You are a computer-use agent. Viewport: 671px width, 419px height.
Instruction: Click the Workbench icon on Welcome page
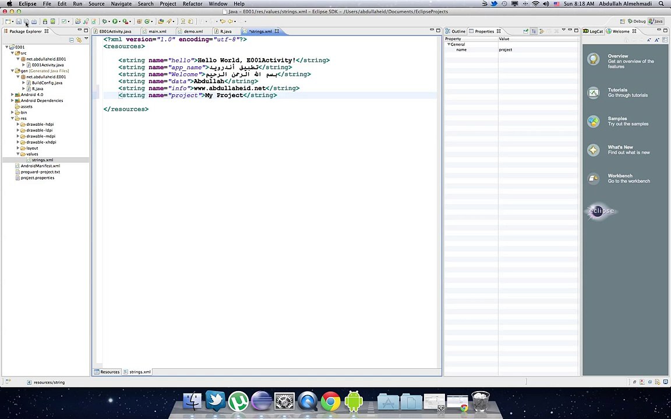click(594, 178)
